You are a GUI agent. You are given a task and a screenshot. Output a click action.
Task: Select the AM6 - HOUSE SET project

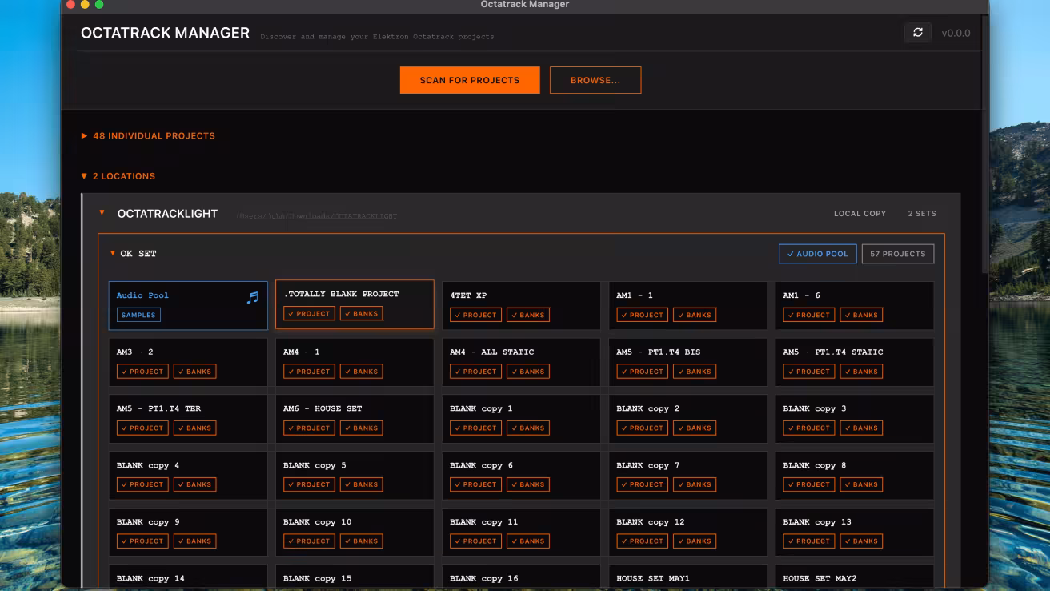click(355, 419)
